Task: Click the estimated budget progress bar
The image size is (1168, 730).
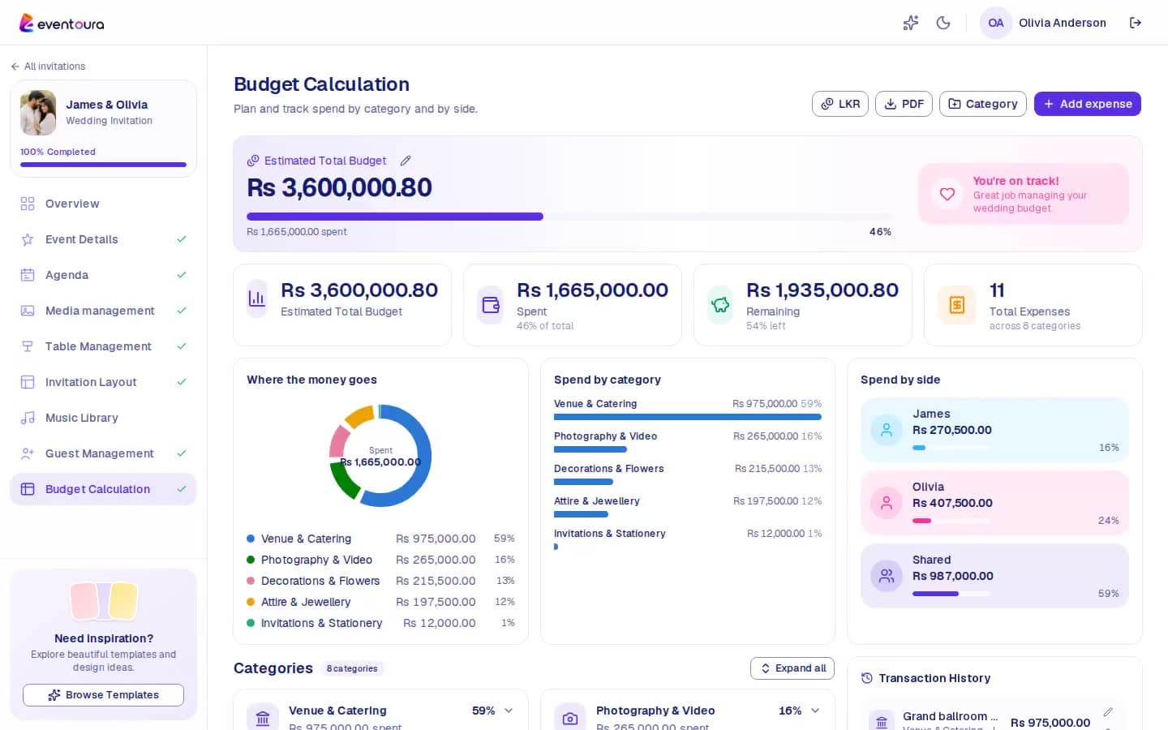Action: click(569, 217)
